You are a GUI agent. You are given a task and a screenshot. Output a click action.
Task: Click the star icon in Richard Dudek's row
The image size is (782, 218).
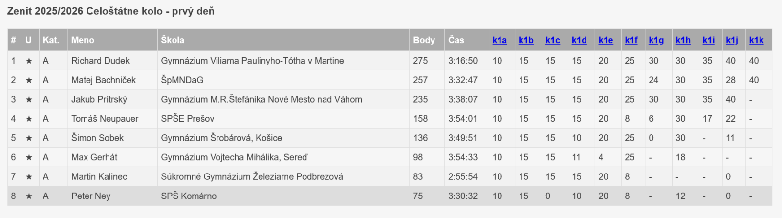pyautogui.click(x=29, y=61)
